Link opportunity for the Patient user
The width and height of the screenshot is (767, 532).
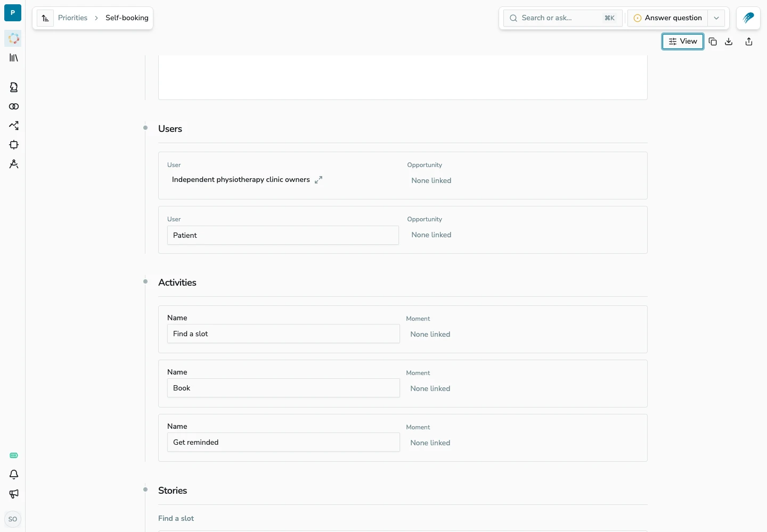431,235
